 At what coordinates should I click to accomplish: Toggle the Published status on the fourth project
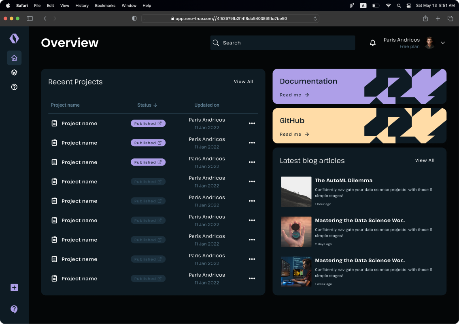click(x=148, y=181)
